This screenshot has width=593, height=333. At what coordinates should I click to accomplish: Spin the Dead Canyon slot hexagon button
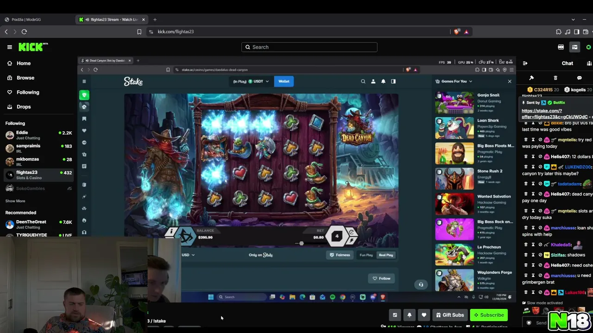click(337, 236)
